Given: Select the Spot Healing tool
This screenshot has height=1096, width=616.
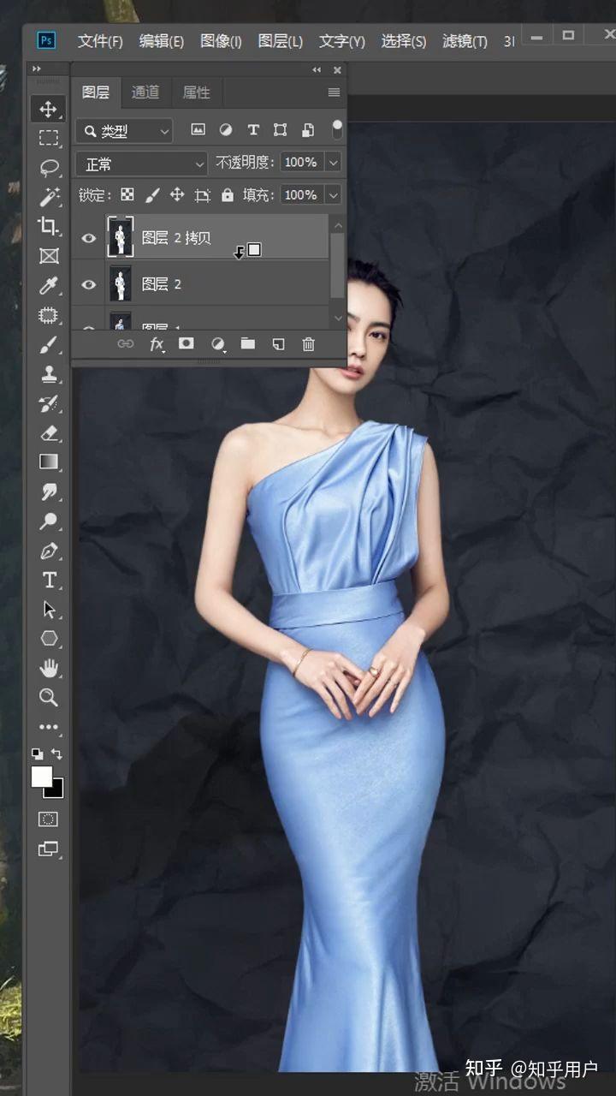Looking at the screenshot, I should click(49, 315).
